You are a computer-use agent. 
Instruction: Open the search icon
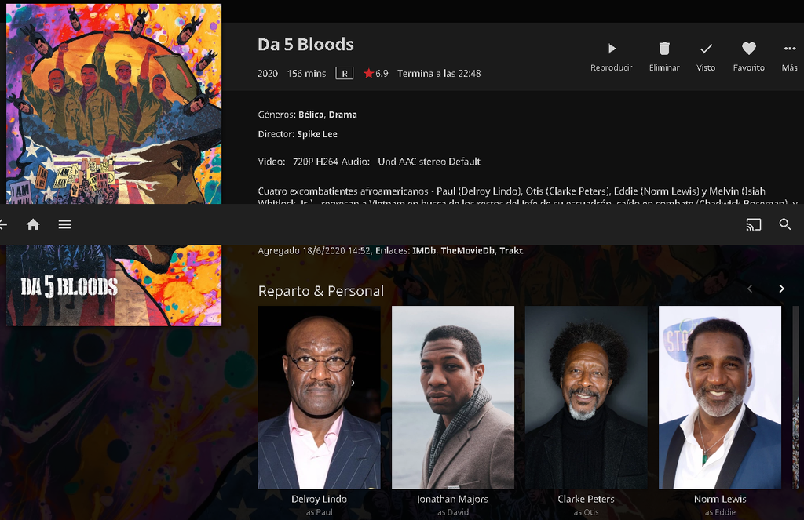[784, 224]
